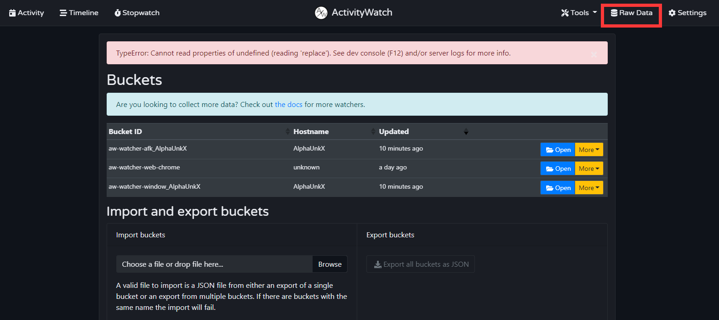The height and width of the screenshot is (320, 719).
Task: Click the ActivityWatch logo icon
Action: point(321,13)
